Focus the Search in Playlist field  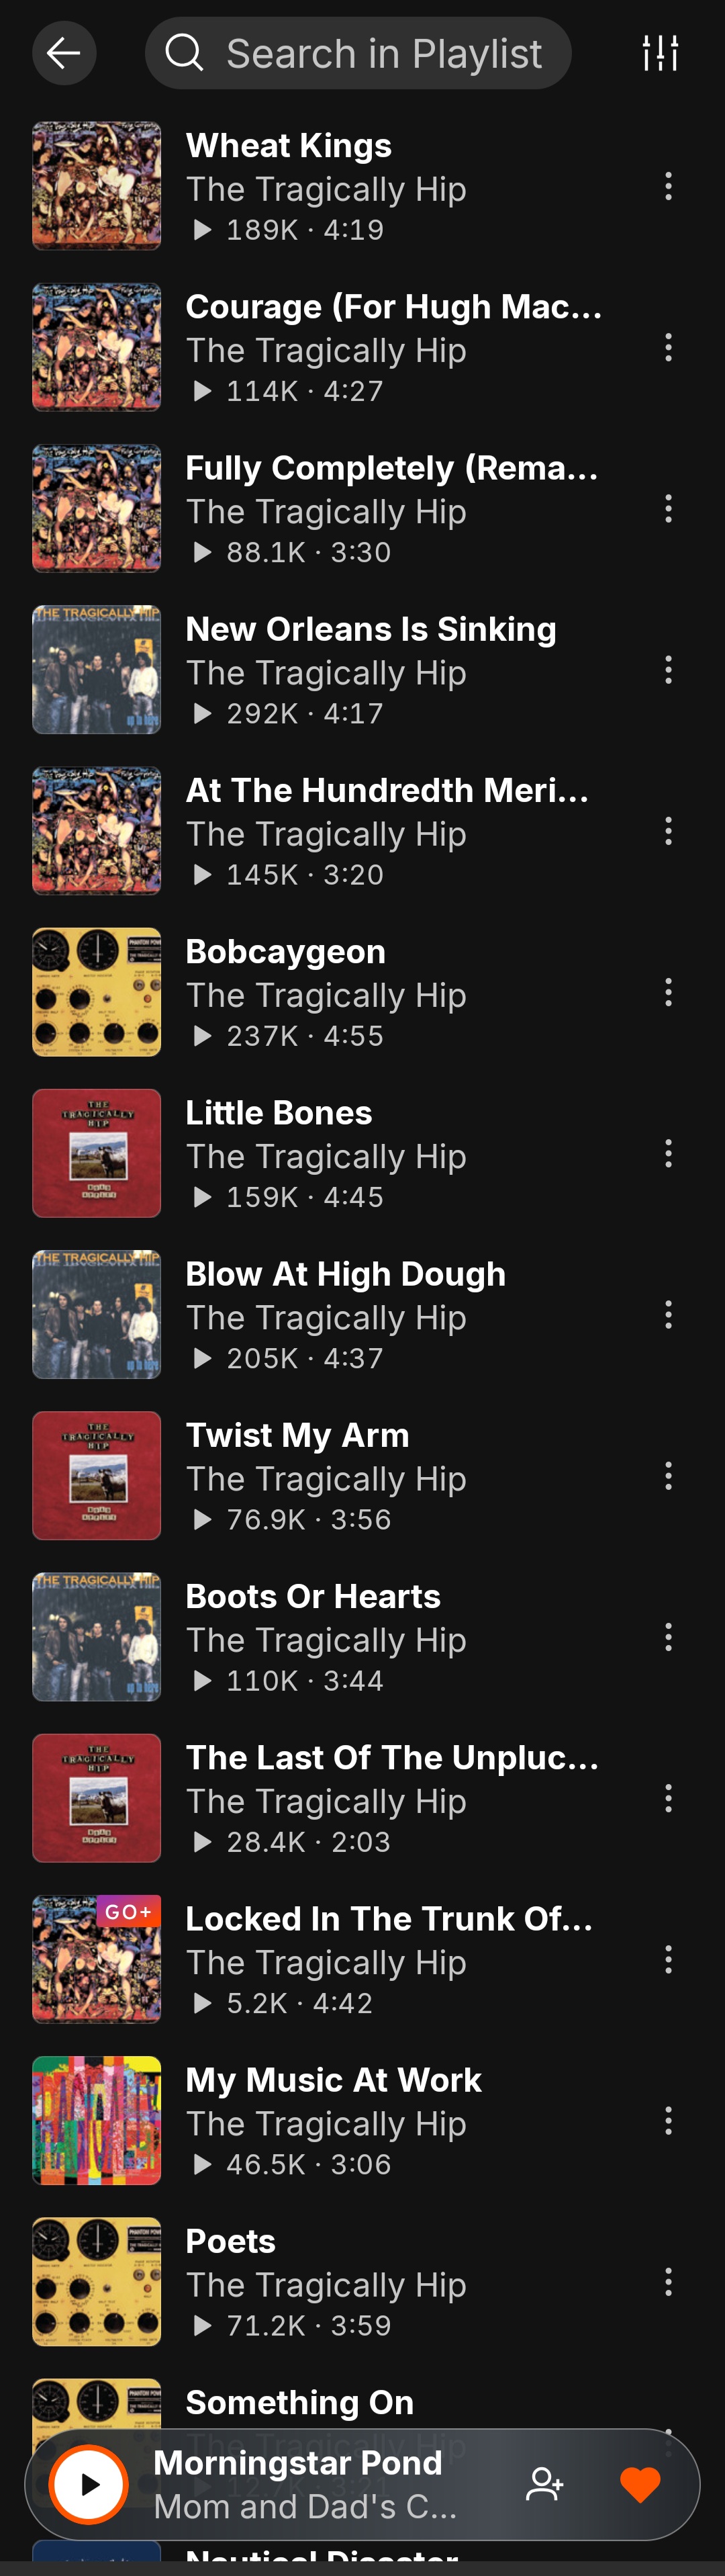click(x=358, y=53)
